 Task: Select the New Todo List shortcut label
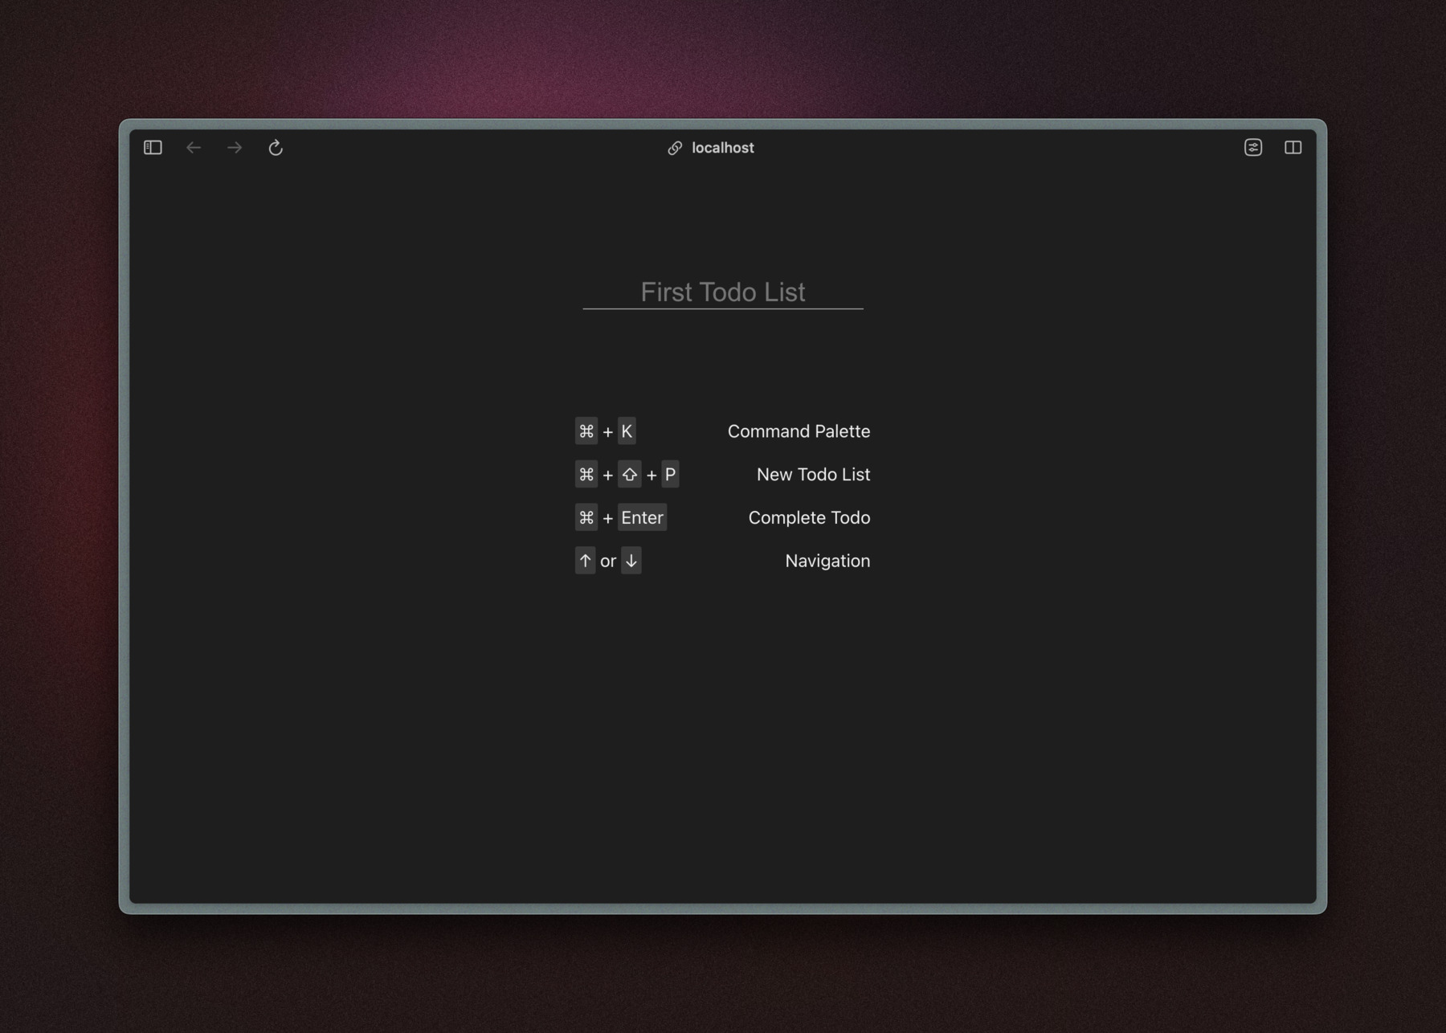tap(813, 474)
